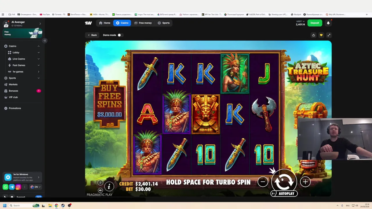
Task: Click the Steam taskbar icon
Action: 63,206
